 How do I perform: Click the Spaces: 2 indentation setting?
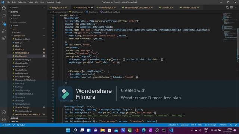click(184, 125)
